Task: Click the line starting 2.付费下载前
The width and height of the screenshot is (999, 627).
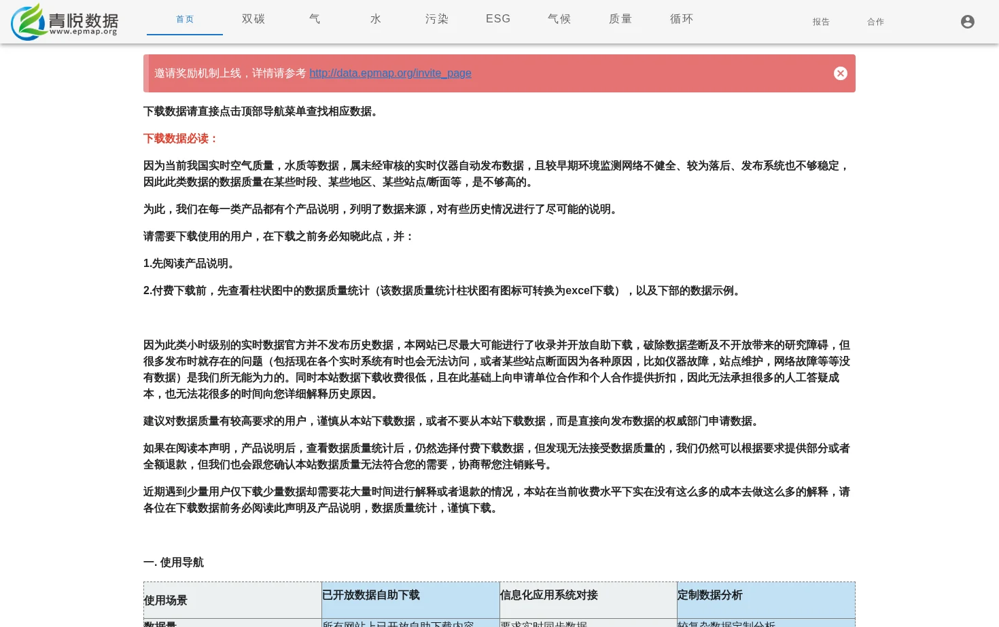Action: point(444,291)
